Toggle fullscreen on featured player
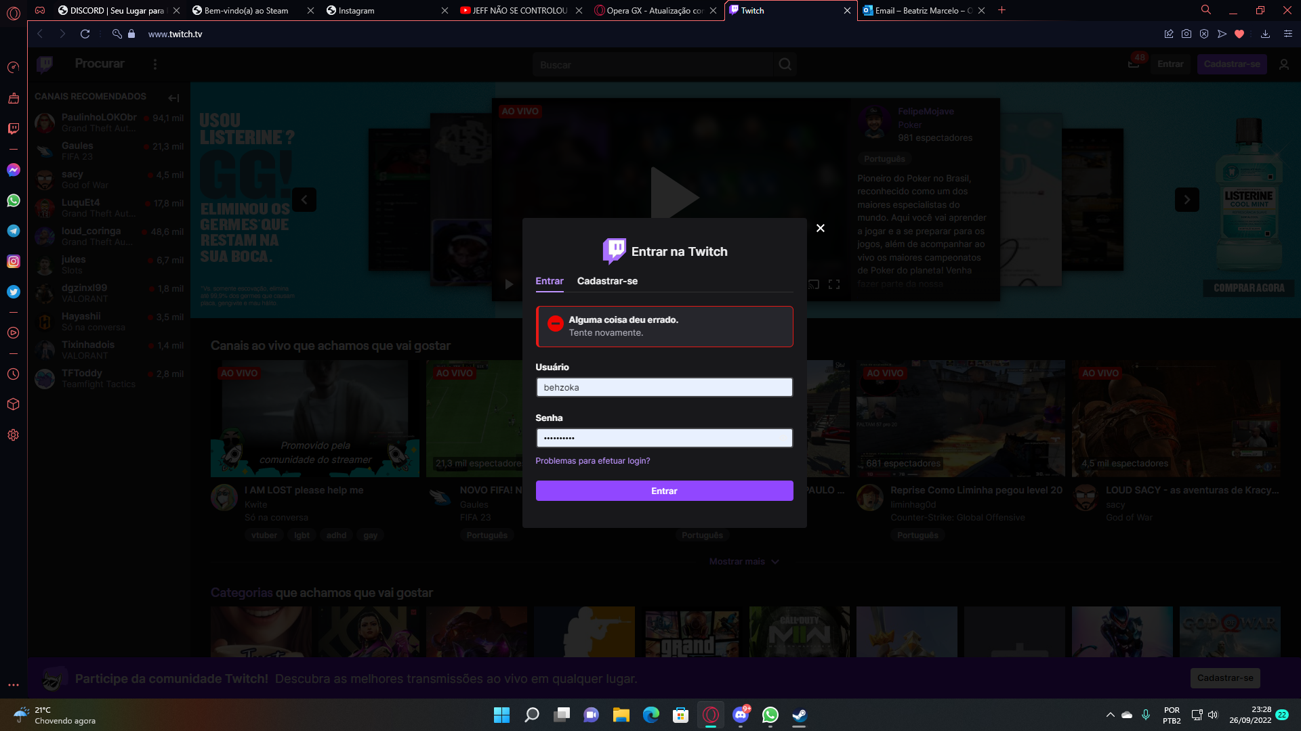 [x=834, y=284]
